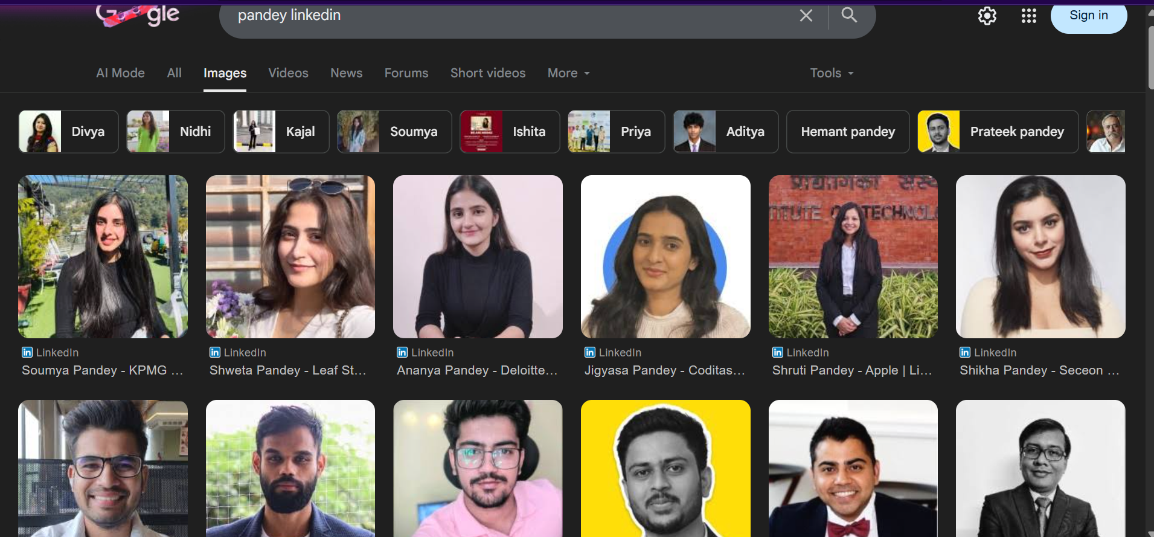The height and width of the screenshot is (537, 1154).
Task: Click LinkedIn icon under Soumya Pandey image
Action: pos(27,352)
